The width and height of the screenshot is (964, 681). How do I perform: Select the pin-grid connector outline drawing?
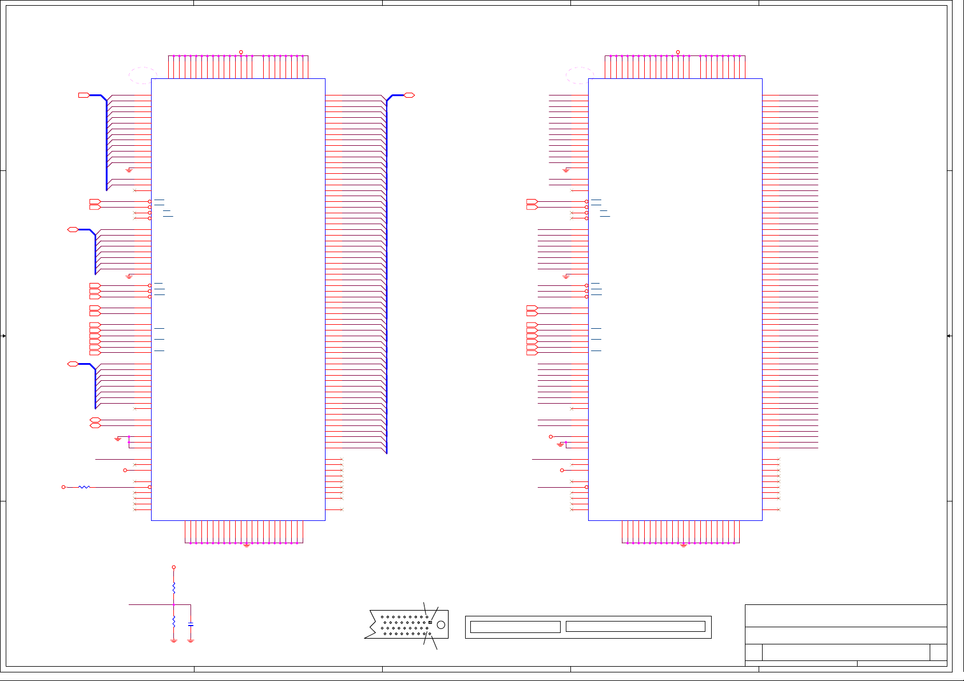[x=406, y=624]
